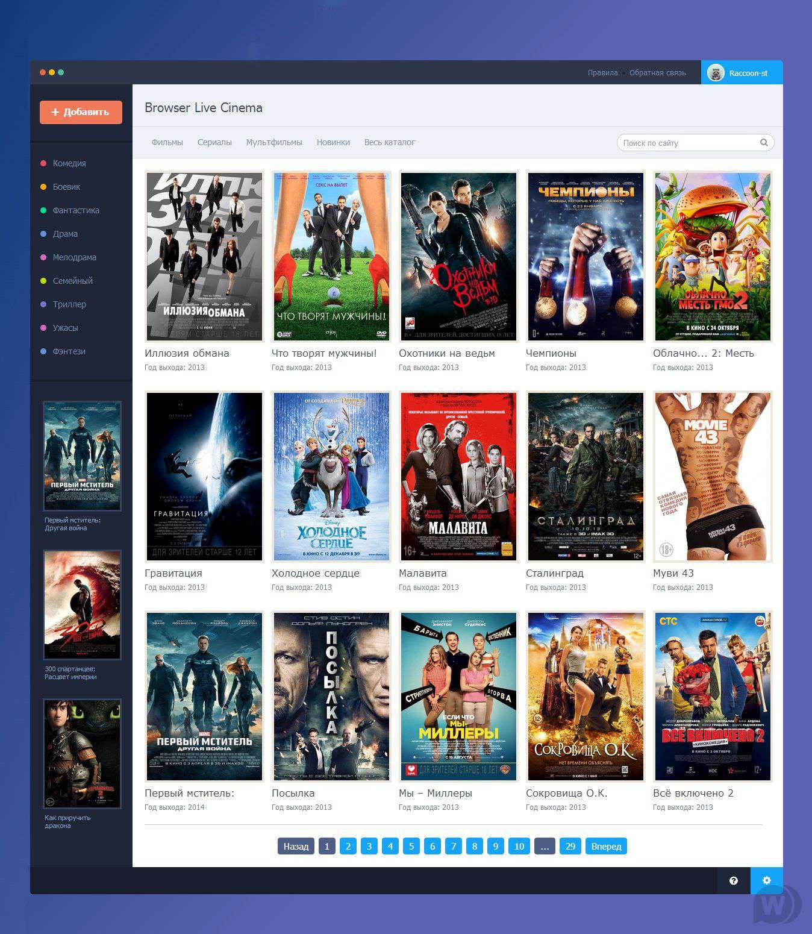The image size is (812, 934).
Task: Click the Добавить add button
Action: (x=81, y=112)
